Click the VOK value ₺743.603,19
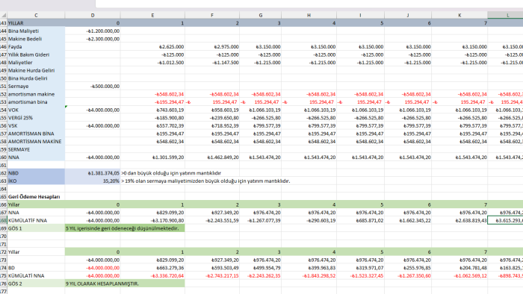The height and width of the screenshot is (294, 523). click(x=152, y=110)
